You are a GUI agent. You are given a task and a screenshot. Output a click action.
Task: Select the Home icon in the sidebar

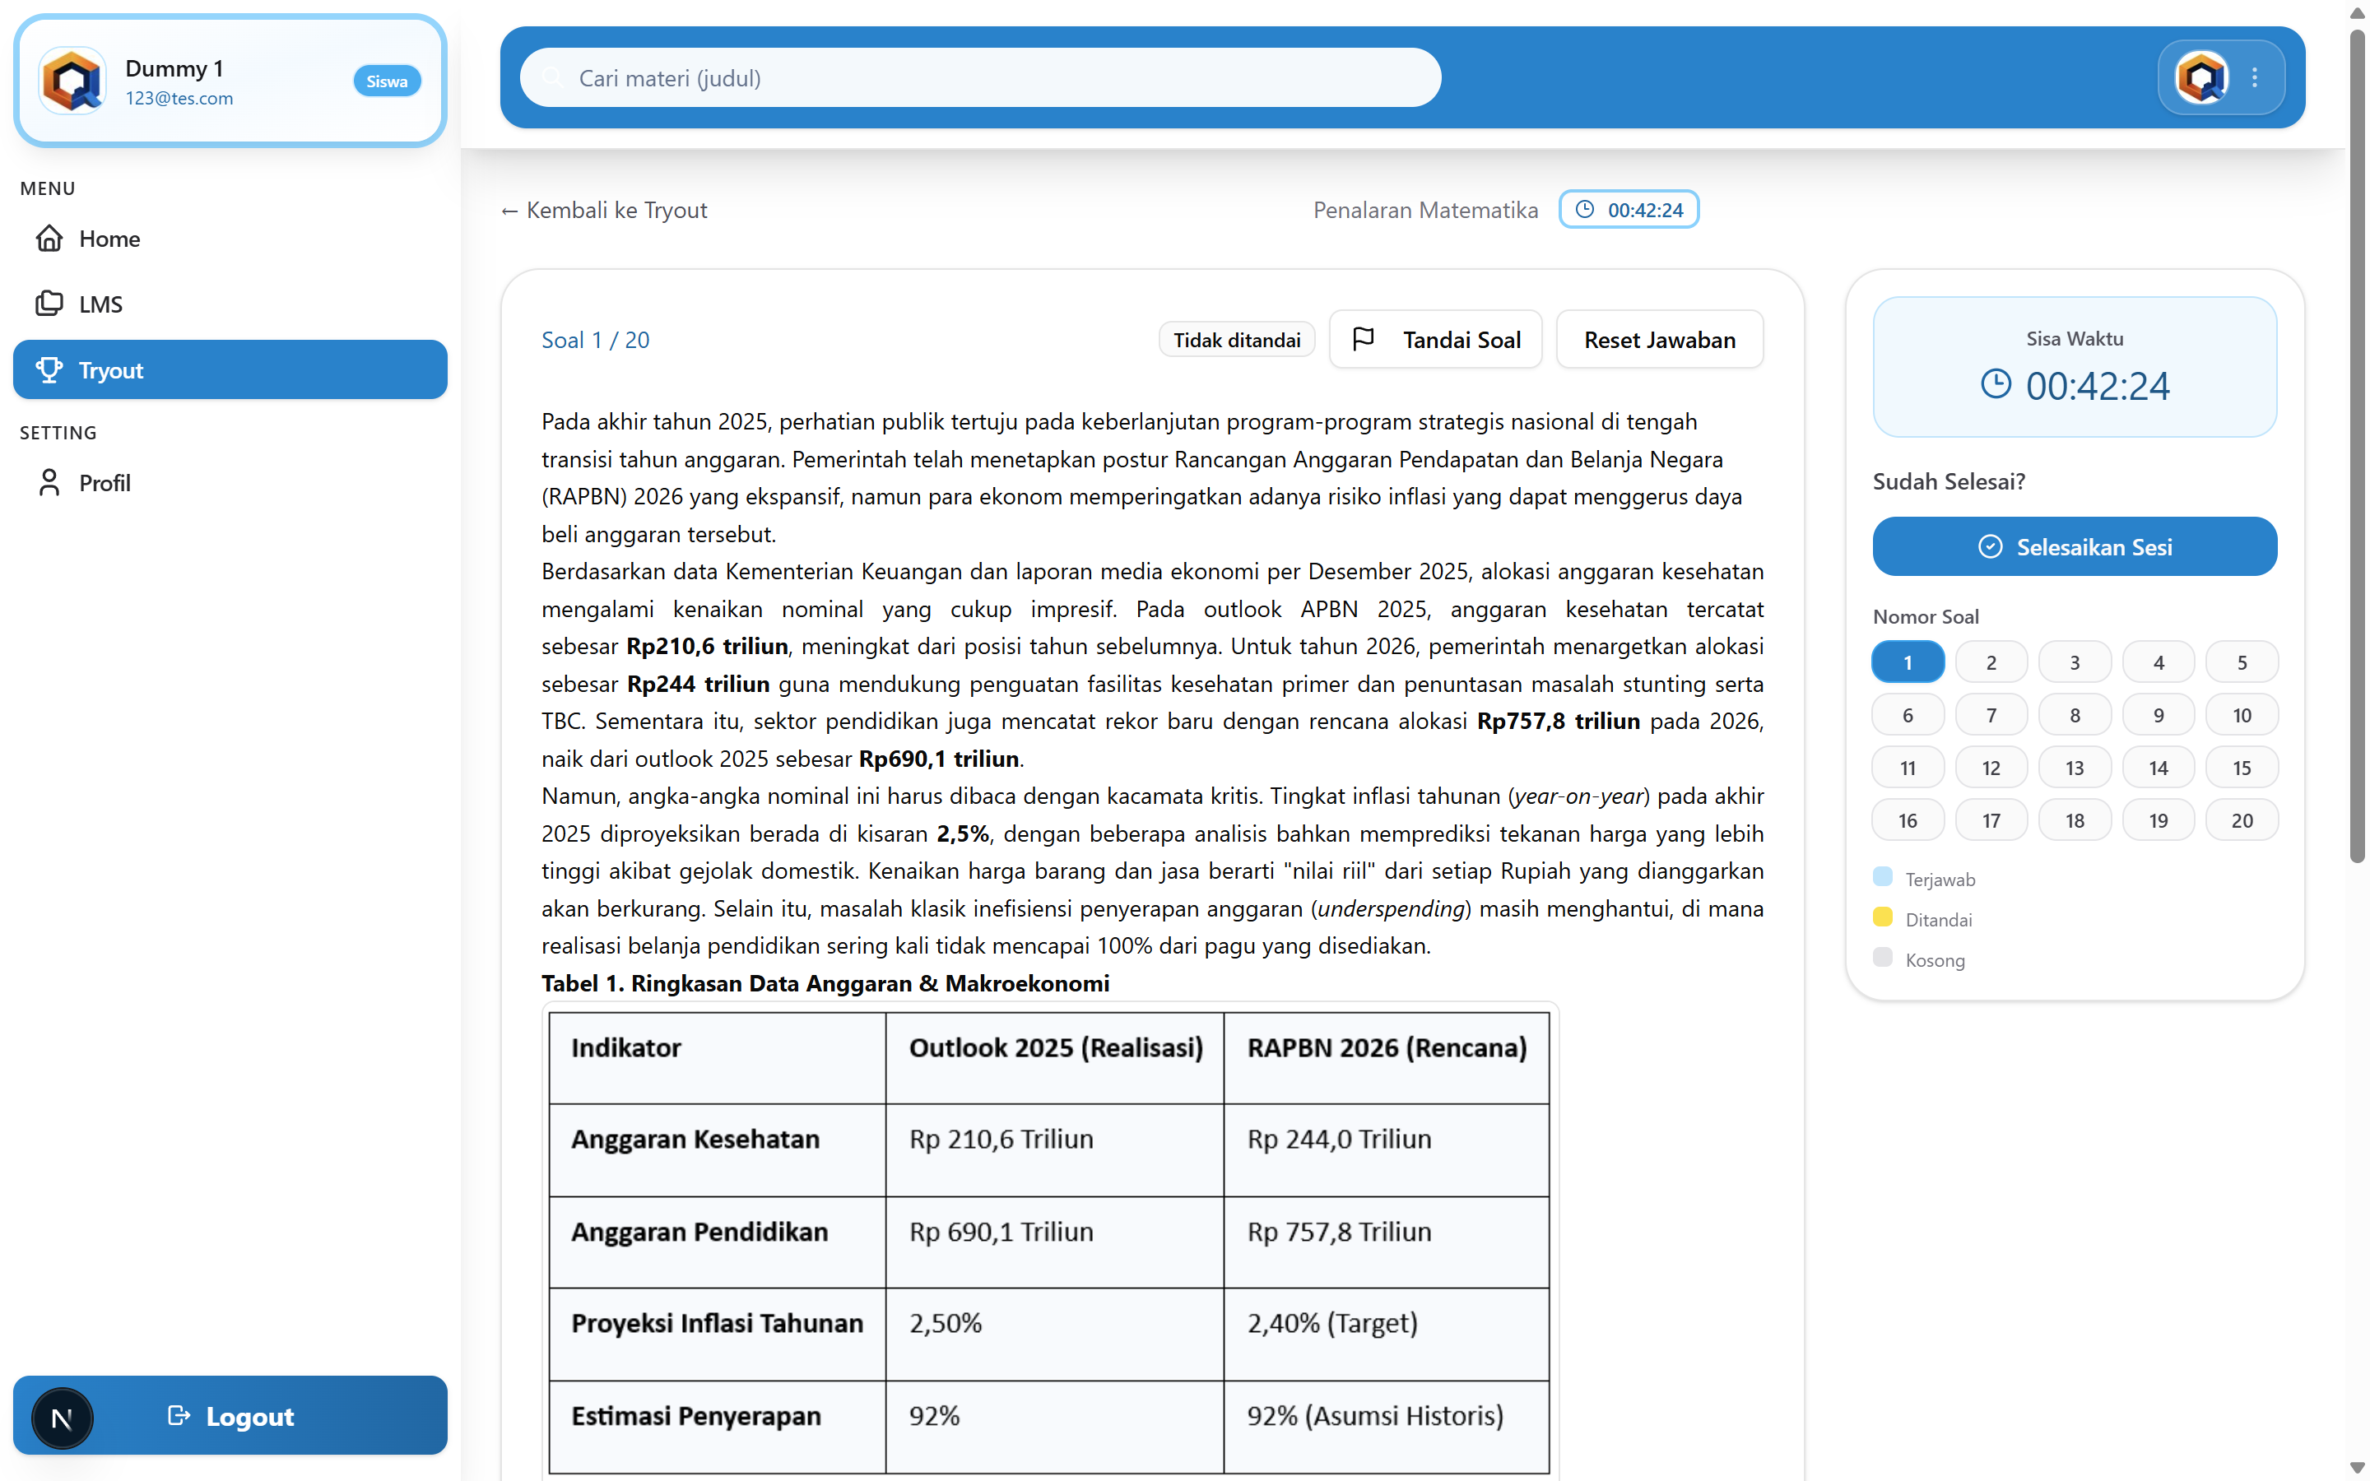[x=49, y=238]
